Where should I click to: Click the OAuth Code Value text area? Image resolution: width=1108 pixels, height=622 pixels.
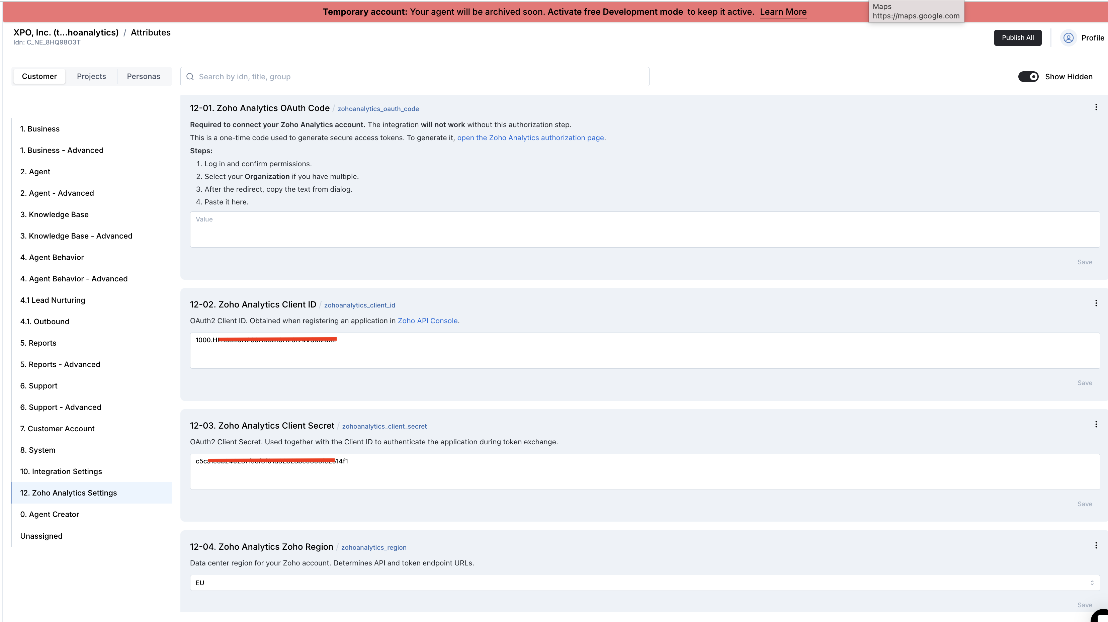(x=645, y=230)
